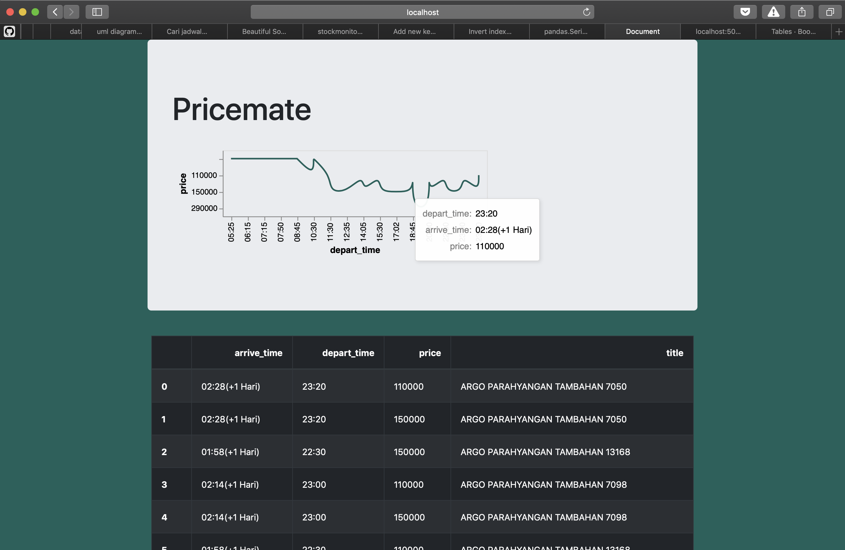Viewport: 845px width, 550px height.
Task: Switch to the stockmonito... tab
Action: (x=340, y=31)
